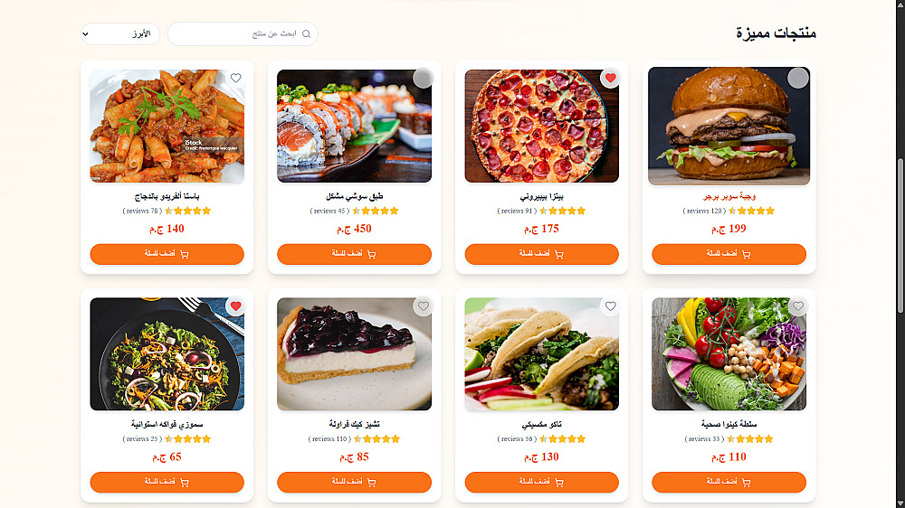The image size is (905, 508).
Task: Favorite the Mexican taco with heart icon
Action: pos(611,306)
